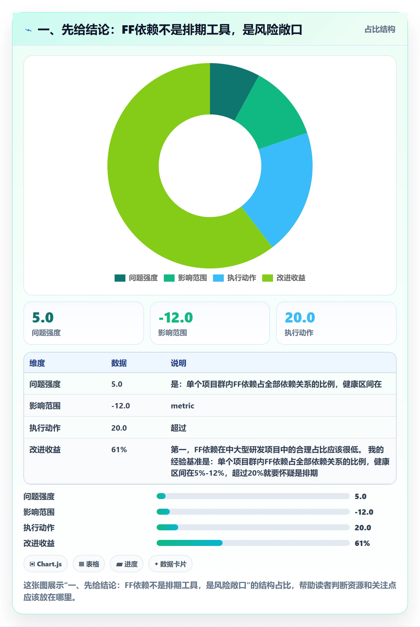Click the 超过 description cell

pyautogui.click(x=178, y=428)
